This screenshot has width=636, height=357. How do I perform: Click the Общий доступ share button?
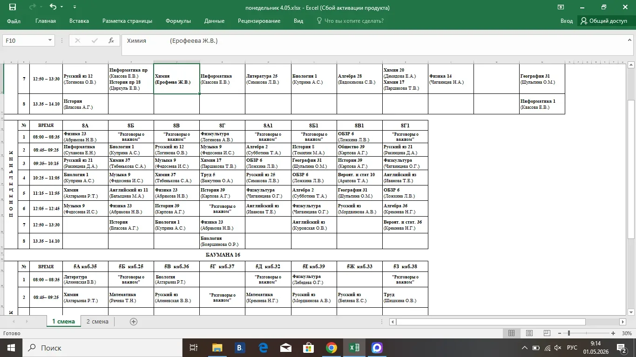[x=604, y=21]
